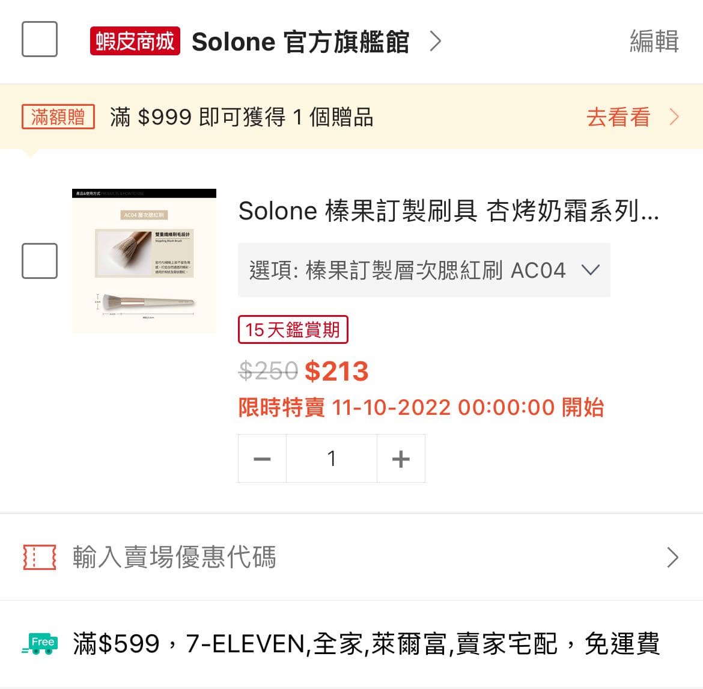Click the 滿額贈 promotion badge
The height and width of the screenshot is (689, 703).
[x=58, y=117]
